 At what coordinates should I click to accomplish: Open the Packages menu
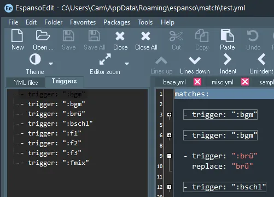point(116,22)
